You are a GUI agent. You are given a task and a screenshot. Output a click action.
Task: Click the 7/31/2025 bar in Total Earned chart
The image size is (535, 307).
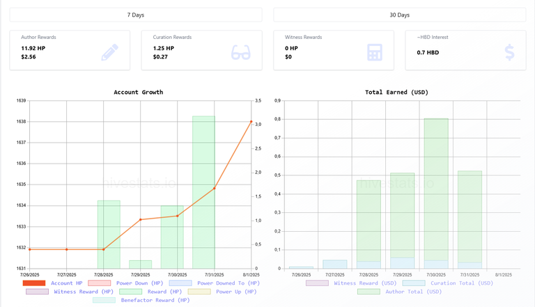(x=470, y=220)
